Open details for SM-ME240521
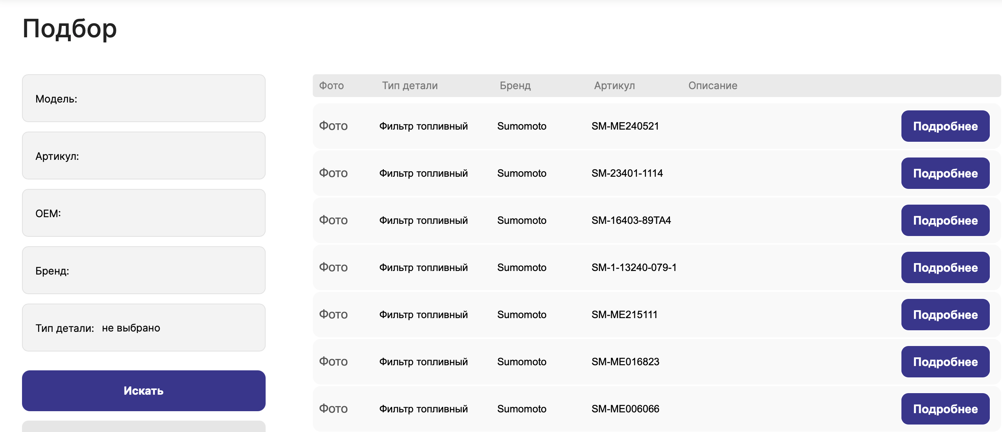Screen dimensions: 1002x432 [x=945, y=126]
